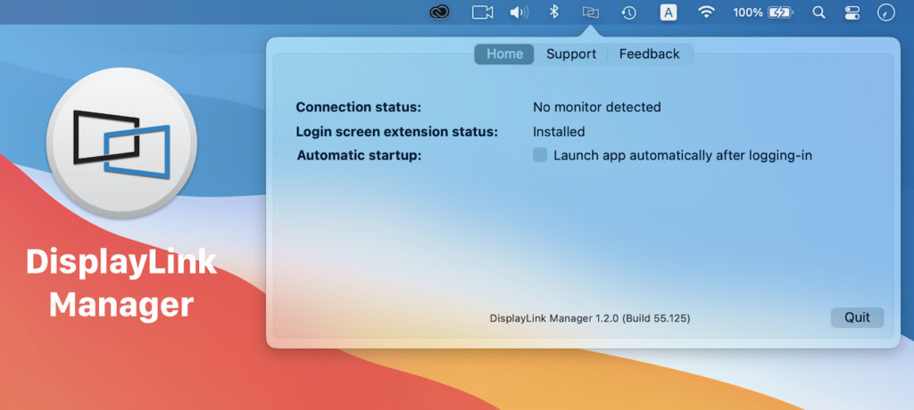Open Spotlight search magnifier icon
Viewport: 914px width, 410px height.
818,12
